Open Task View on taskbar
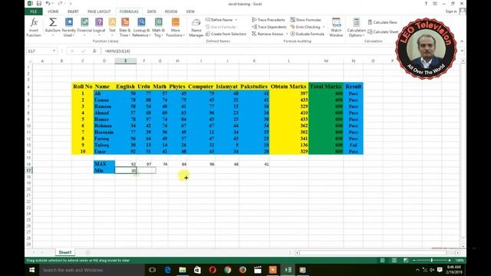The image size is (491, 276). 152,270
